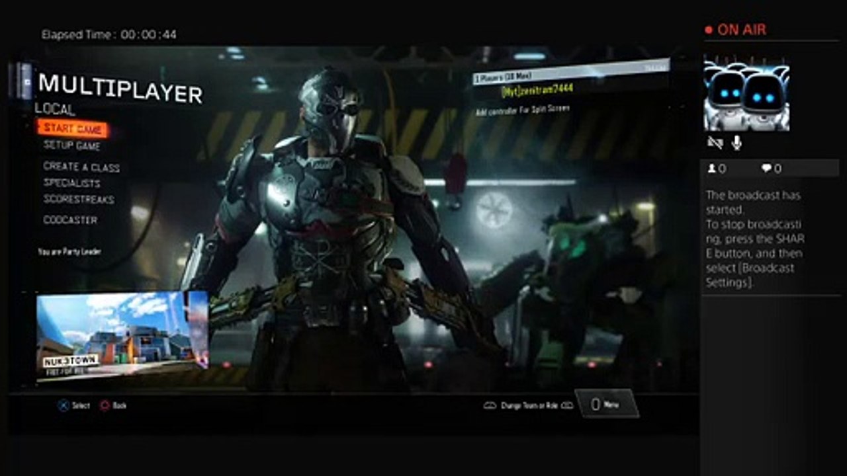This screenshot has width=847, height=476.
Task: Click the MULTIPLAYER heading
Action: (x=120, y=88)
